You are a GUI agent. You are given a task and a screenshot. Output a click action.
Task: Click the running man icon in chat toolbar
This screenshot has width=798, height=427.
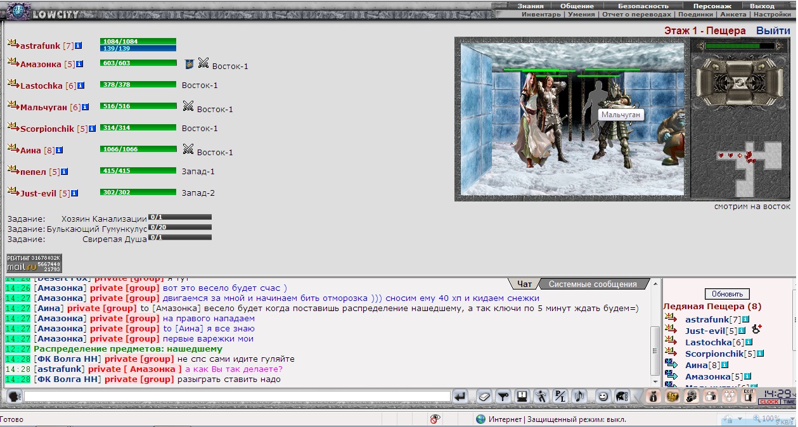point(541,397)
